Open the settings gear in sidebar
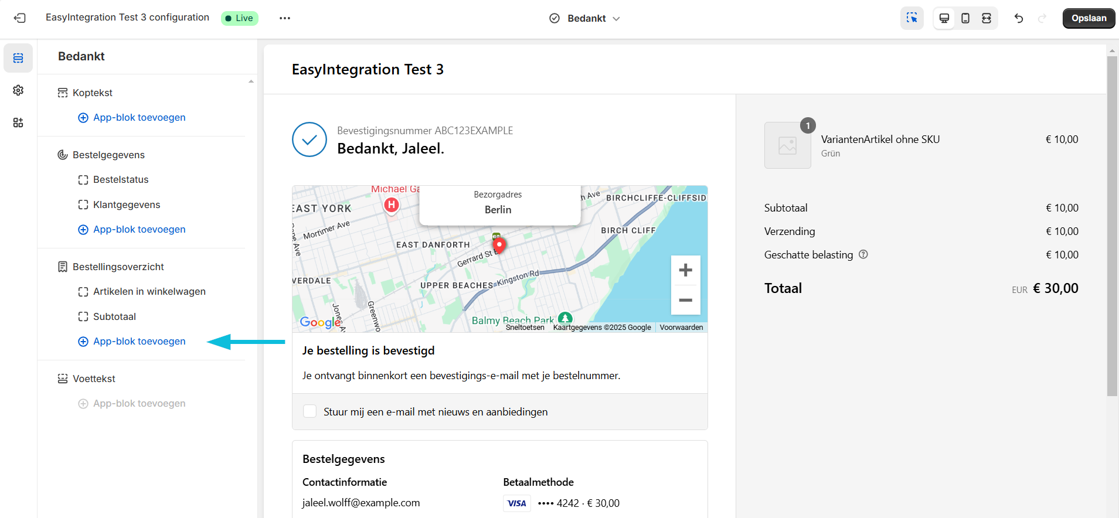Screen dimensions: 1119x518 point(18,90)
